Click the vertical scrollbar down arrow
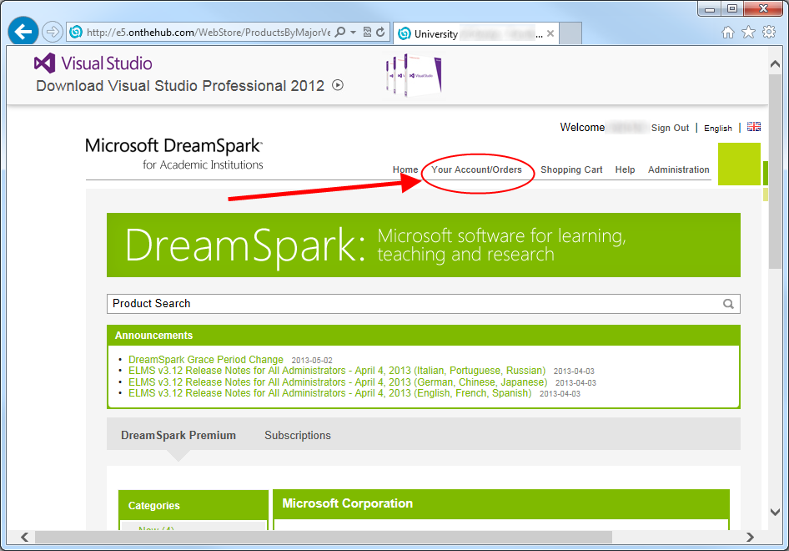The height and width of the screenshot is (551, 789). point(775,513)
